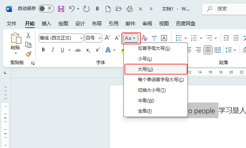Click the open folder icon
This screenshot has height=148, width=246.
click(x=119, y=9)
